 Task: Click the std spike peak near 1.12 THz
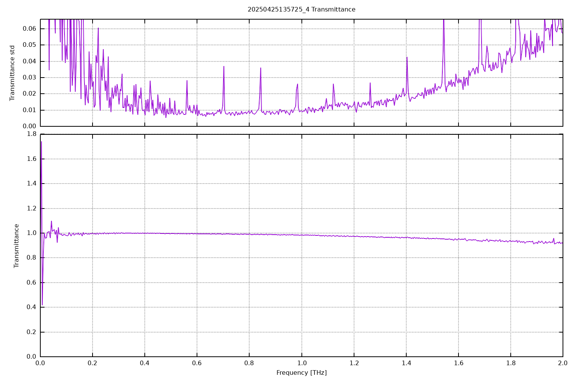coord(333,84)
